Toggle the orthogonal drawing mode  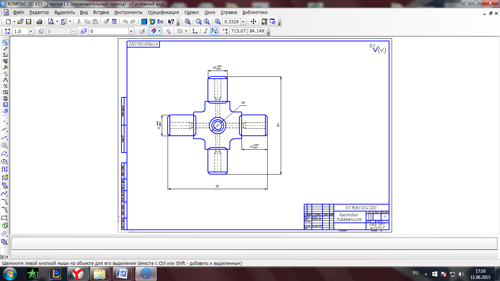(206, 31)
